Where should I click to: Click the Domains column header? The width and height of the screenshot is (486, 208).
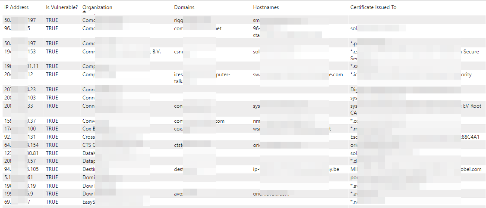tap(184, 7)
